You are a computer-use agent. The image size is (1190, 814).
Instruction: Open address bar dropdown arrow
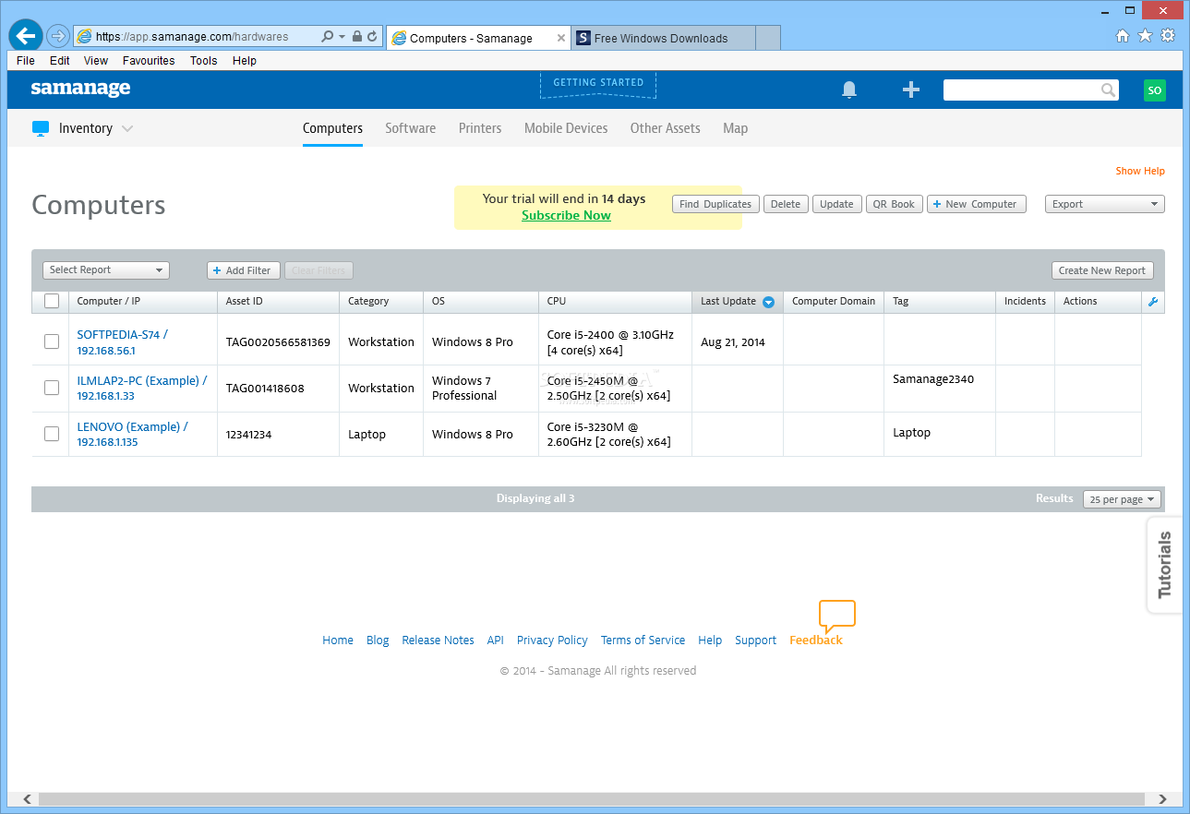coord(342,37)
